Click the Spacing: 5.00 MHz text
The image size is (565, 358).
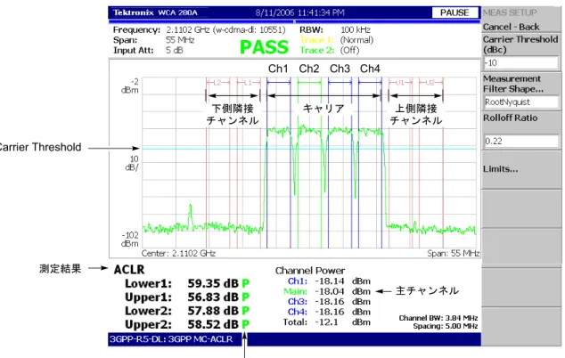coord(446,326)
